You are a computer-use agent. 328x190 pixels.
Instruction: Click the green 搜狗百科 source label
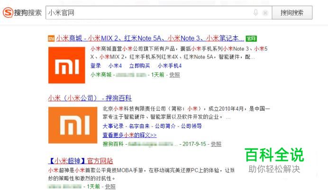click(x=113, y=144)
